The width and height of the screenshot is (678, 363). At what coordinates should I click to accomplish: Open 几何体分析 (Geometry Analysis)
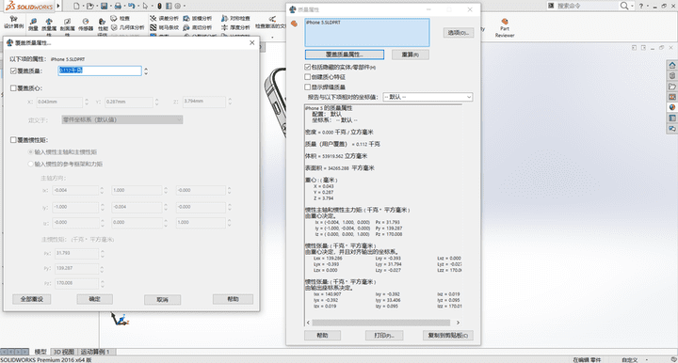coord(127,27)
